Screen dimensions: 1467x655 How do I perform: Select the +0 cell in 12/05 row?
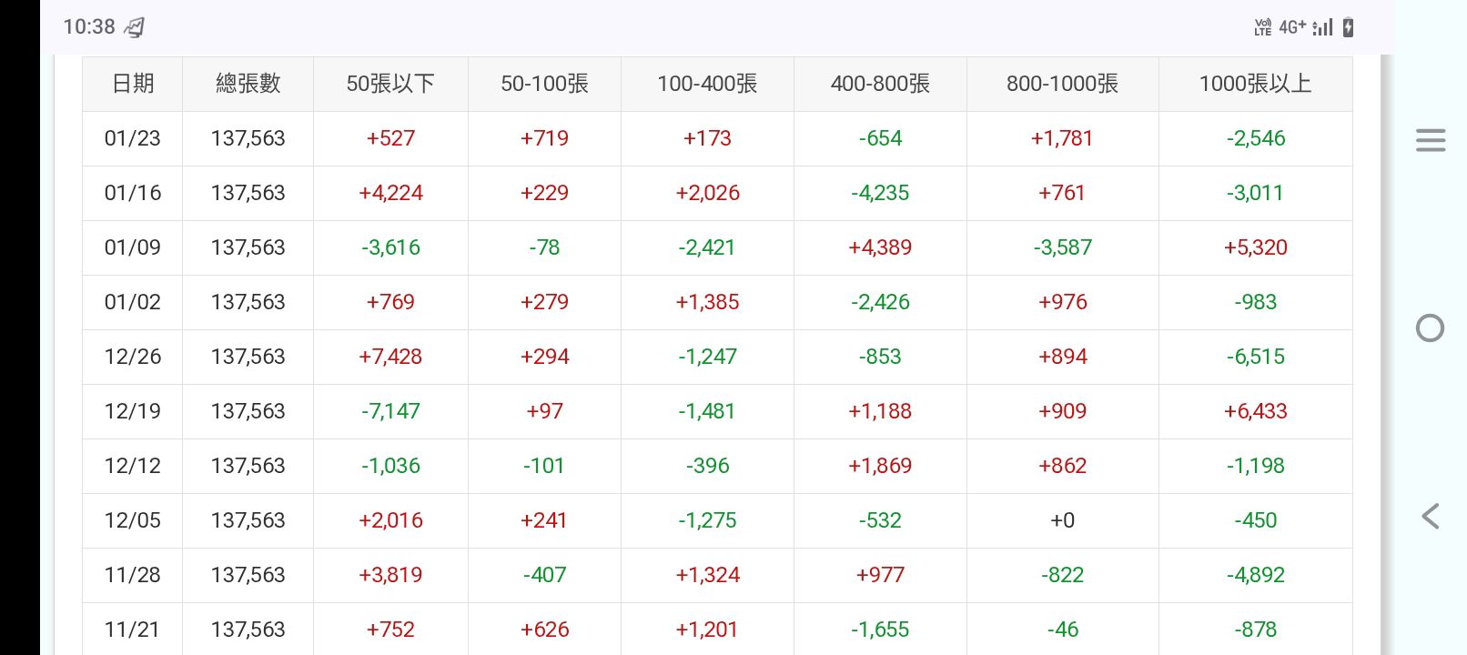tap(1062, 520)
